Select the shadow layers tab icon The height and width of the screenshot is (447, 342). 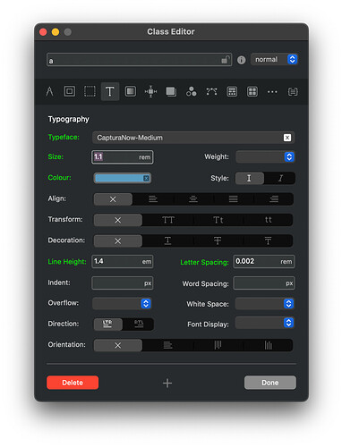click(171, 91)
